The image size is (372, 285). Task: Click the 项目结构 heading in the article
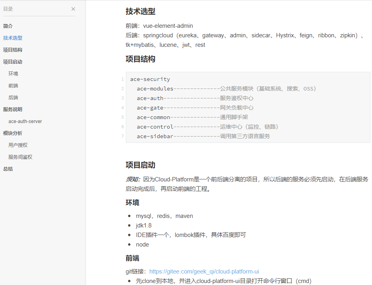click(x=141, y=59)
